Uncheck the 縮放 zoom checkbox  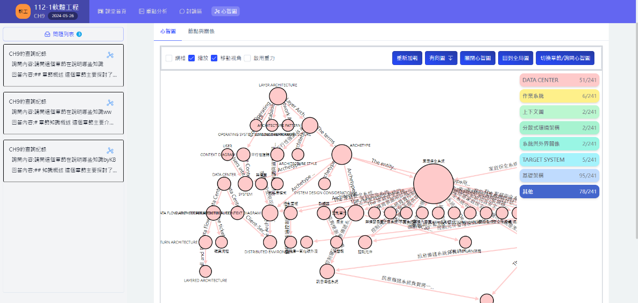pos(192,58)
